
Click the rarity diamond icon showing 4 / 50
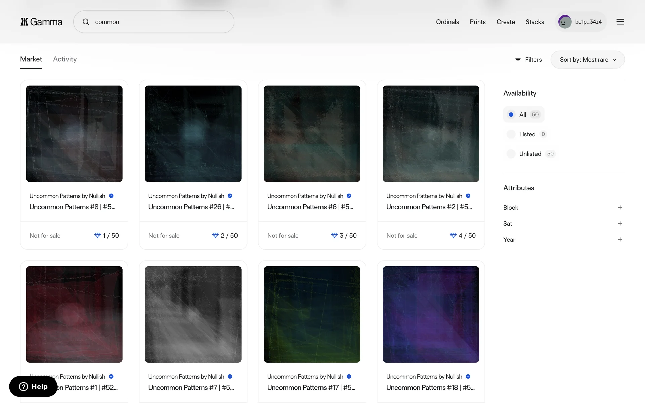click(x=453, y=235)
